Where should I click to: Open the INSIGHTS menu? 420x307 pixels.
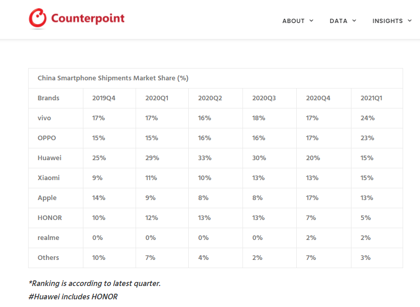(x=388, y=21)
